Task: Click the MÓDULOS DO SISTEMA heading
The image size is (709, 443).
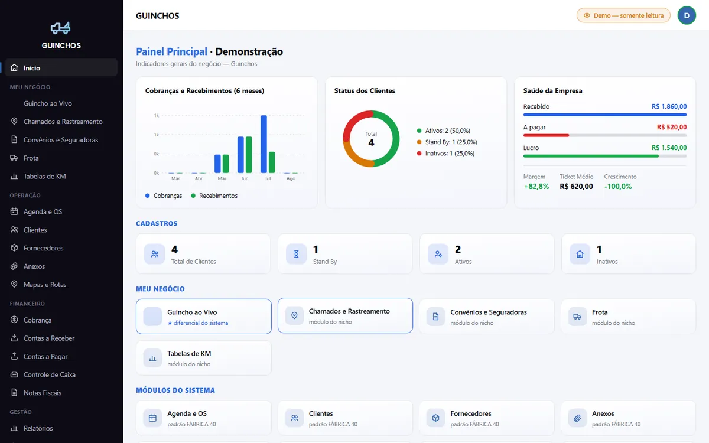Action: click(x=175, y=390)
